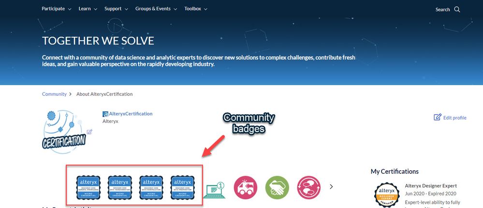Click the Alteryx Designer Expert title
483x208 pixels.
431,186
